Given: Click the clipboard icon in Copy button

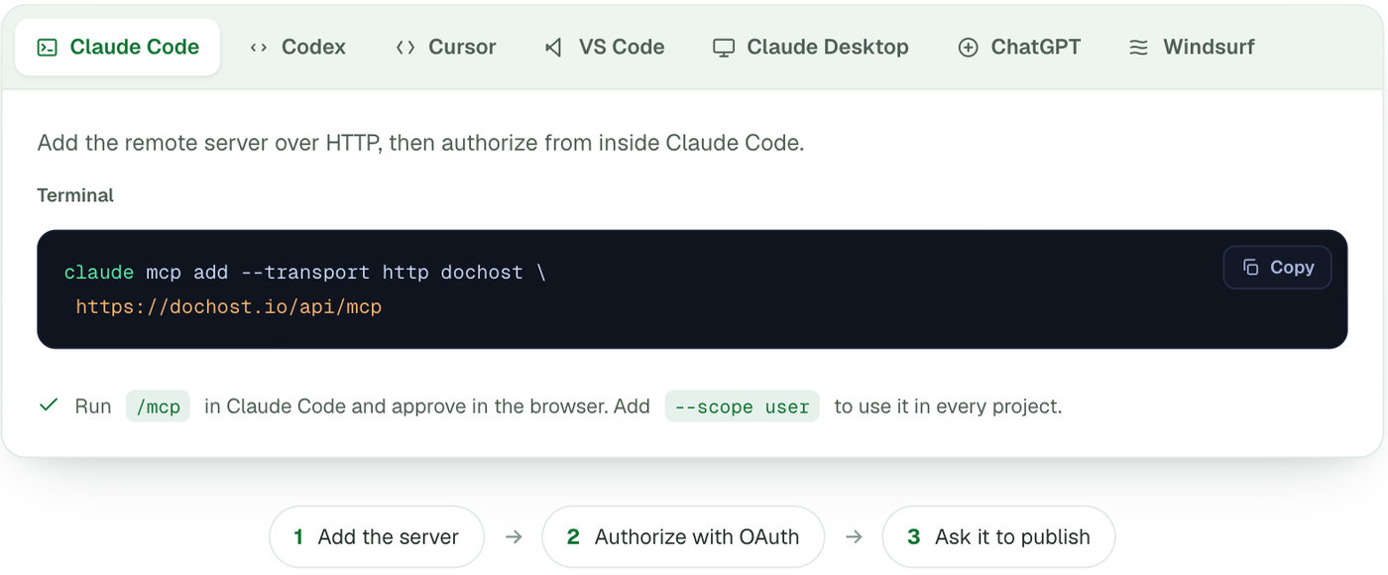Looking at the screenshot, I should click(x=1251, y=268).
